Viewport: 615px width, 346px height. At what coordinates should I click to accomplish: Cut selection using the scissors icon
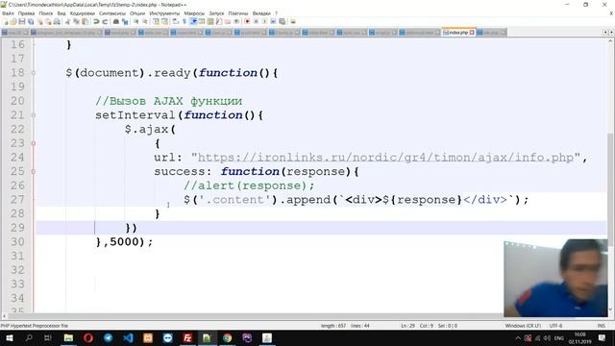(x=67, y=21)
